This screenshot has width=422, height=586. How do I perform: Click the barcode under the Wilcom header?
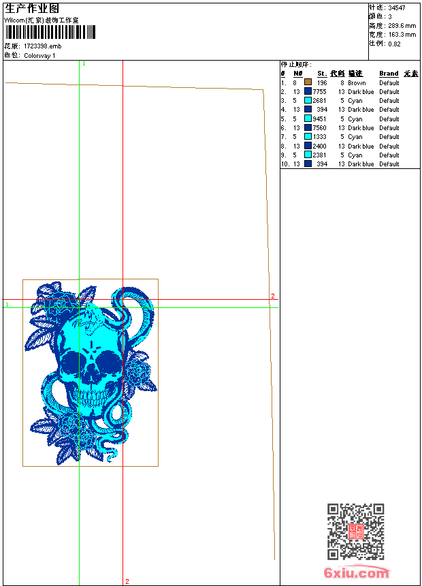50,32
